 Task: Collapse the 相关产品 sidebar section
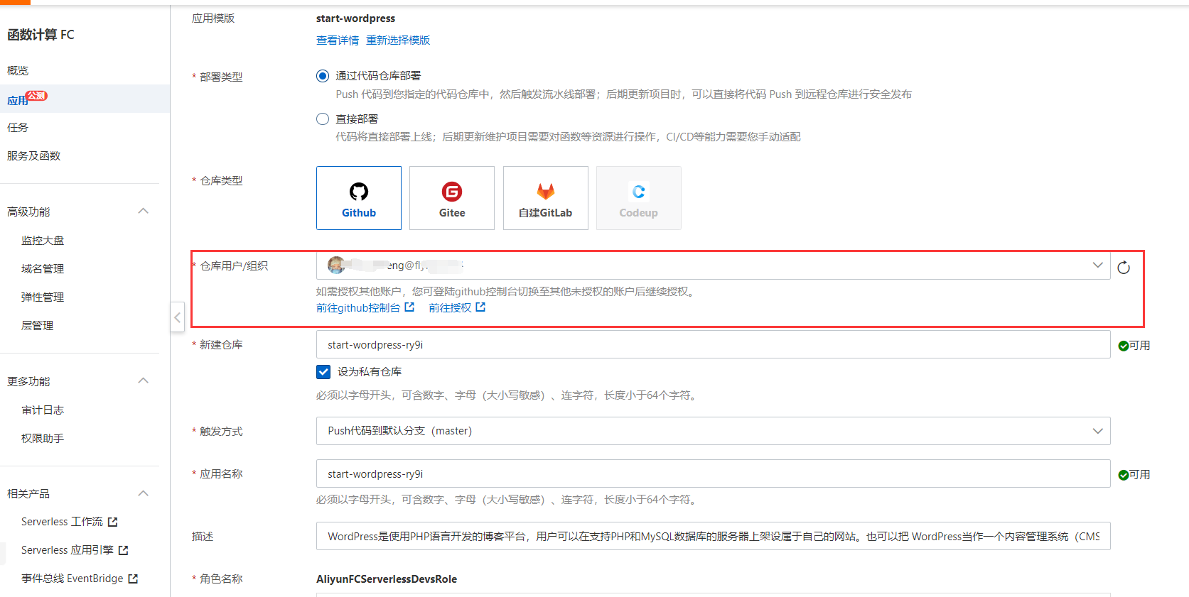pos(144,493)
